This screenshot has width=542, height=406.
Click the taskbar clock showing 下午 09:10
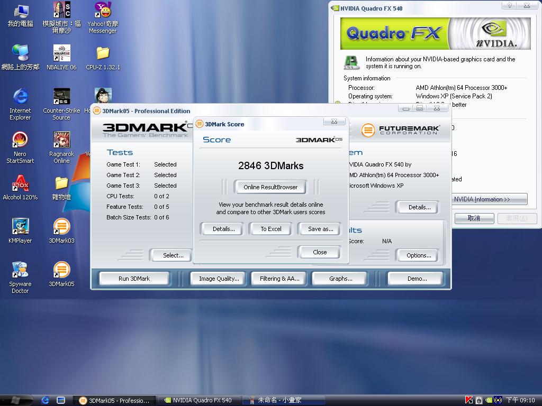[520, 400]
